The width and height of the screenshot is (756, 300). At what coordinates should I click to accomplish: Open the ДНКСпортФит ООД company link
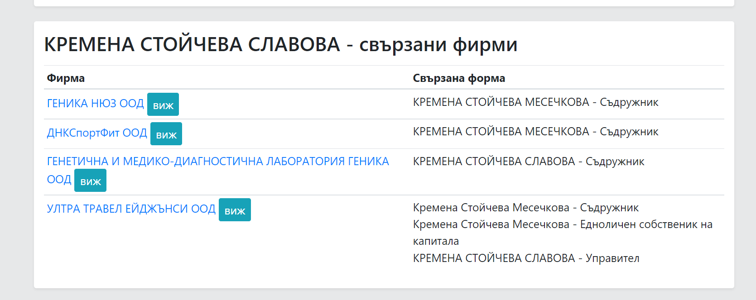click(97, 133)
